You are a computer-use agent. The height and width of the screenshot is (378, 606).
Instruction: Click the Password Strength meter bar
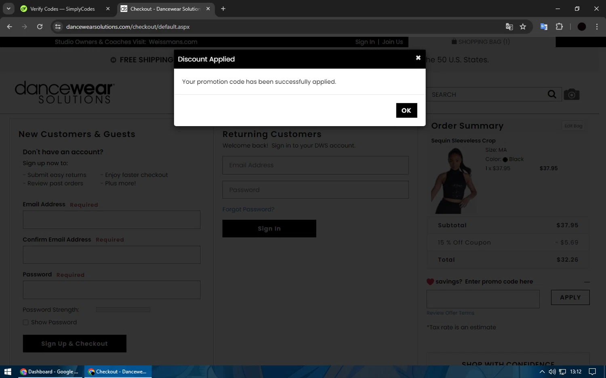pos(123,309)
